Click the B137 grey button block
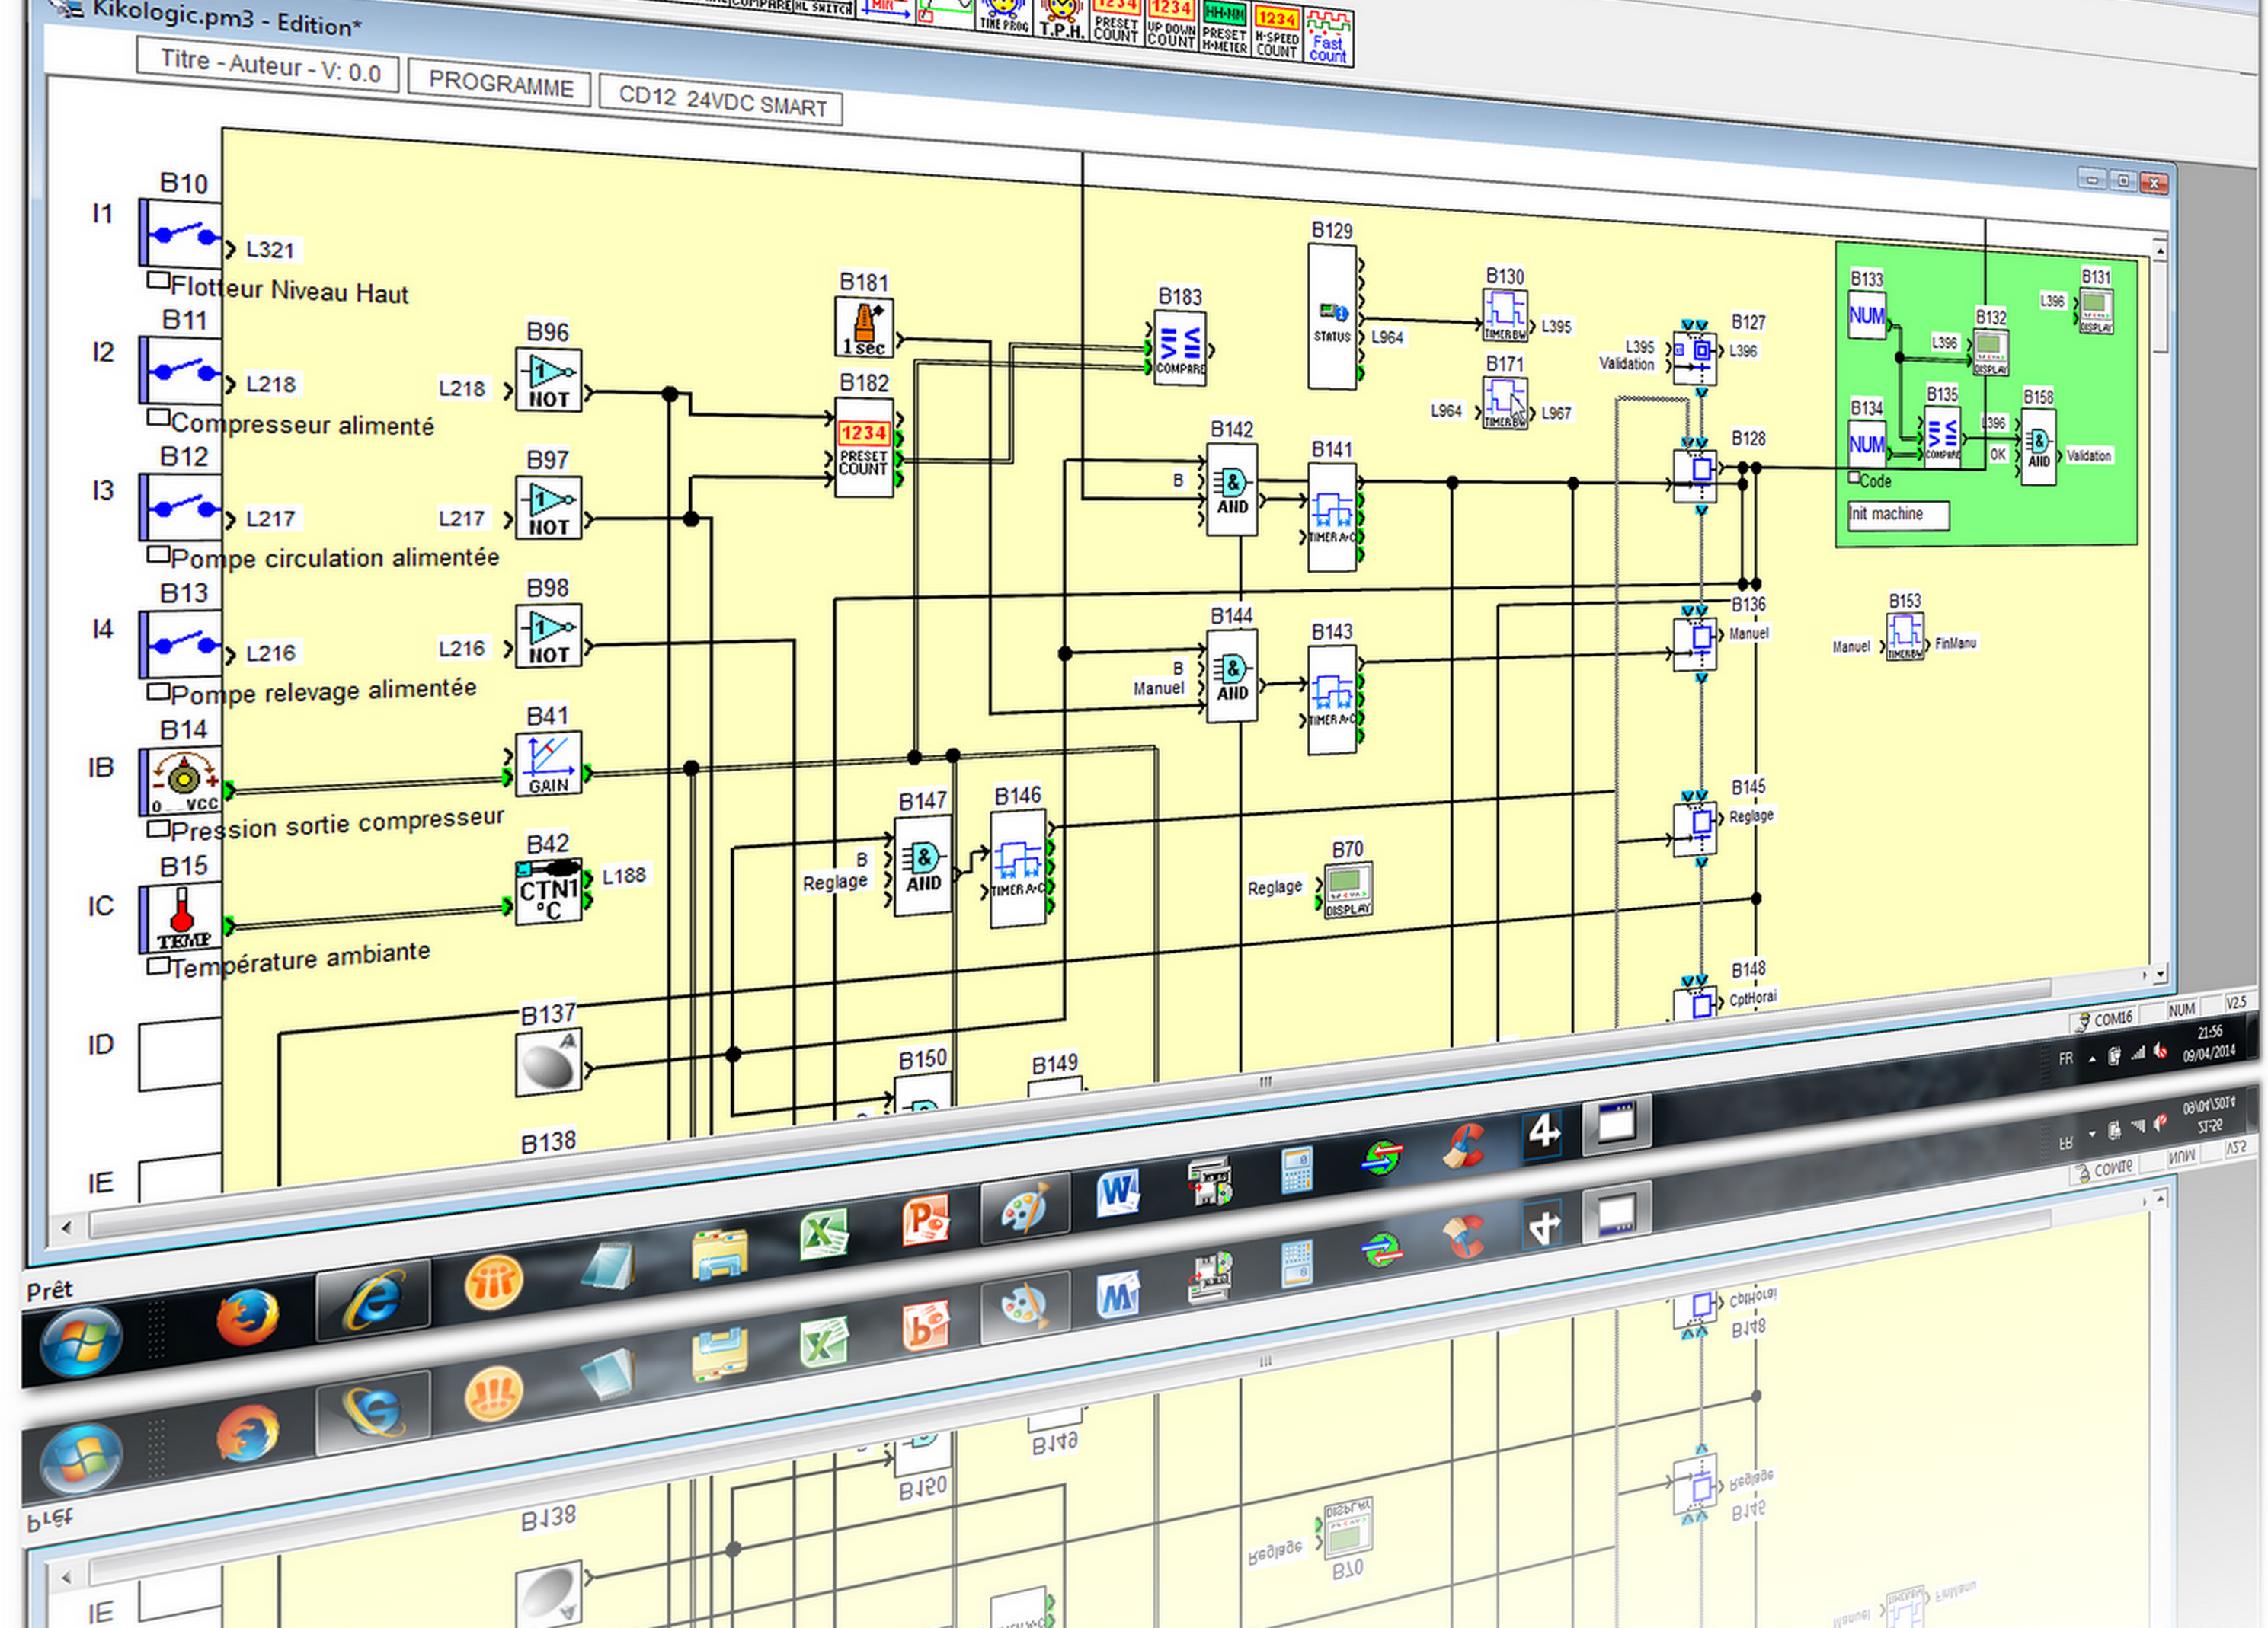 pos(548,1063)
